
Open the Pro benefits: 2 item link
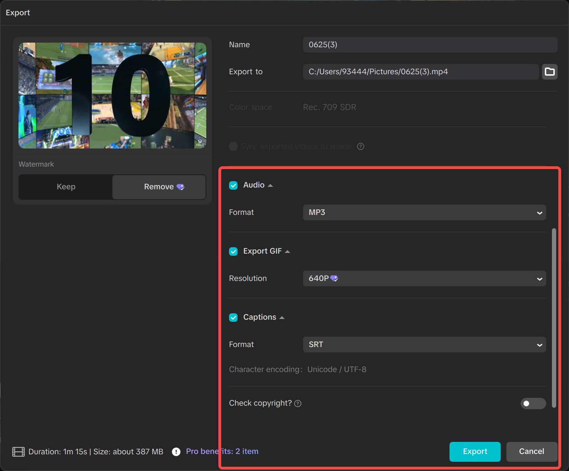pyautogui.click(x=222, y=451)
